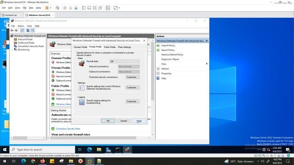Click the revert to snapshot icon
The image size is (294, 165).
coord(70,8)
